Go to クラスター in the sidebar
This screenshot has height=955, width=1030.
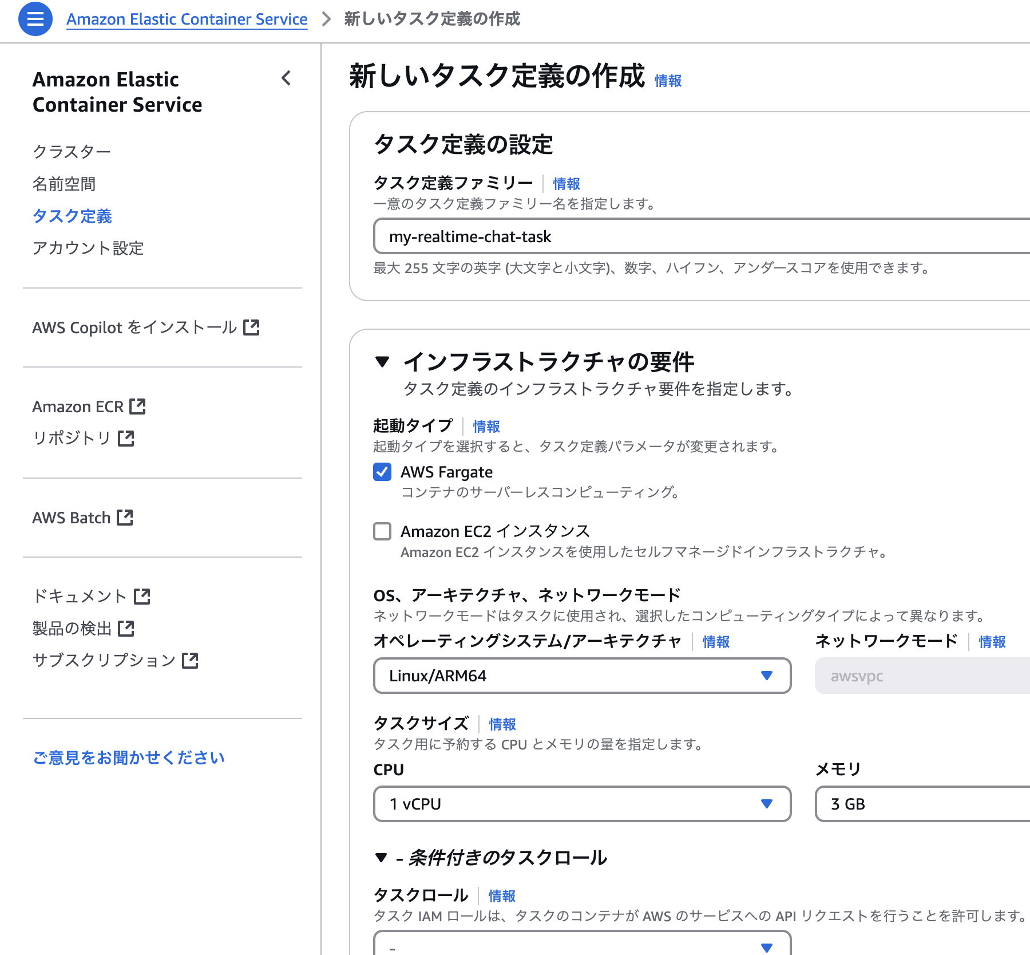tap(72, 152)
